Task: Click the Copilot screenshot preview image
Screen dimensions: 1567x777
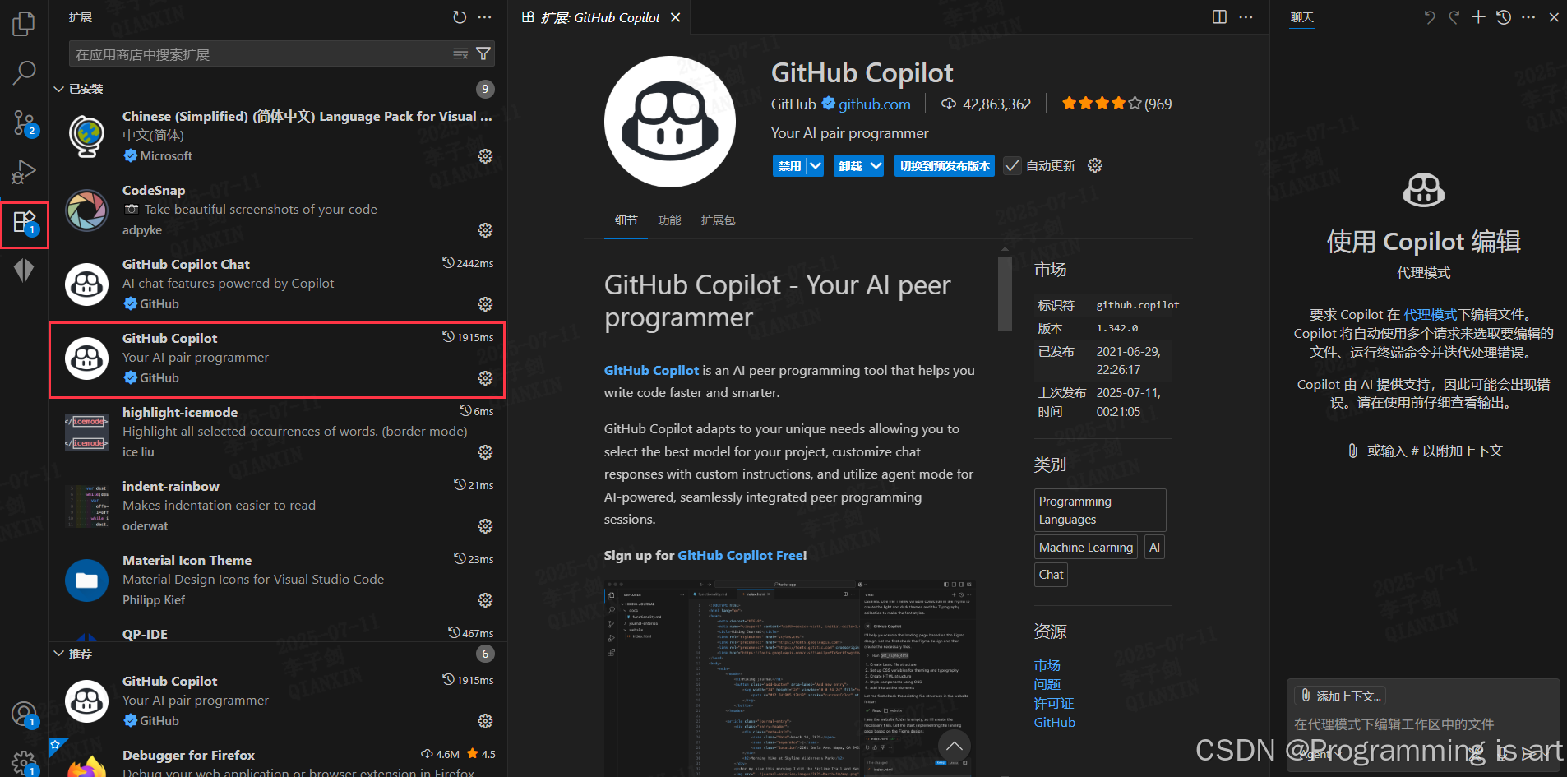Action: pyautogui.click(x=788, y=678)
